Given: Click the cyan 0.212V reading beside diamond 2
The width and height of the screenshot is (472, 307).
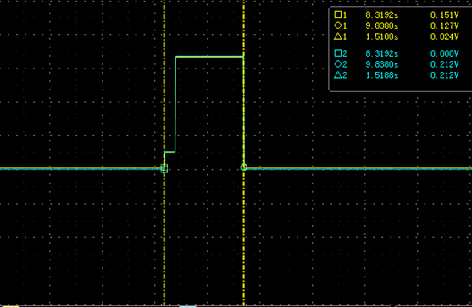Looking at the screenshot, I should coord(445,64).
